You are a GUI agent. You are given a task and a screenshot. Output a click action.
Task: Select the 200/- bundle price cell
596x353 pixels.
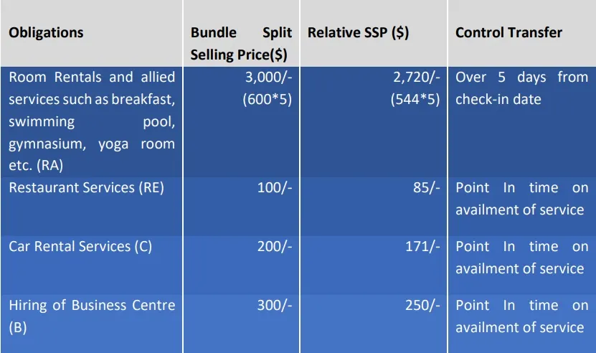(275, 247)
